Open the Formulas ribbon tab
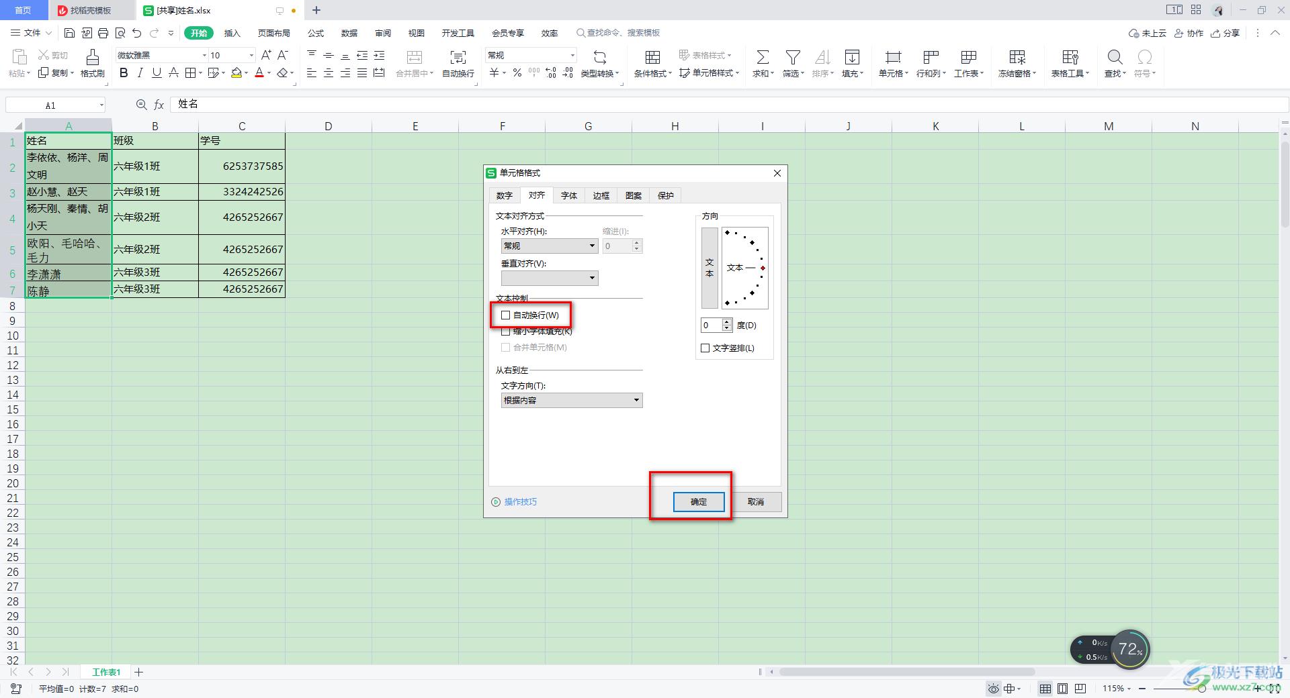Viewport: 1290px width, 698px height. [316, 33]
